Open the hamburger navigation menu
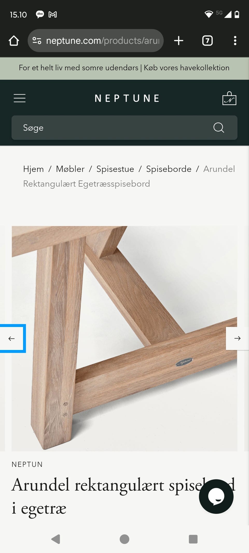 tap(19, 98)
